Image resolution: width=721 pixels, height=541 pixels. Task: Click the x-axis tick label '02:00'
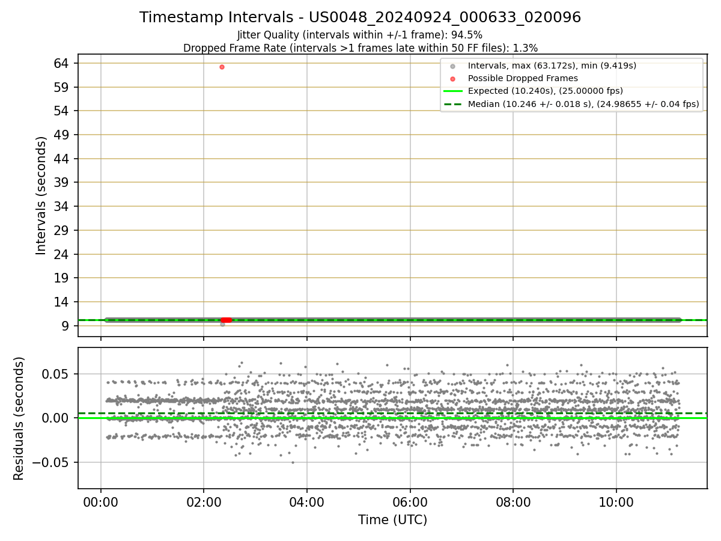tap(204, 503)
